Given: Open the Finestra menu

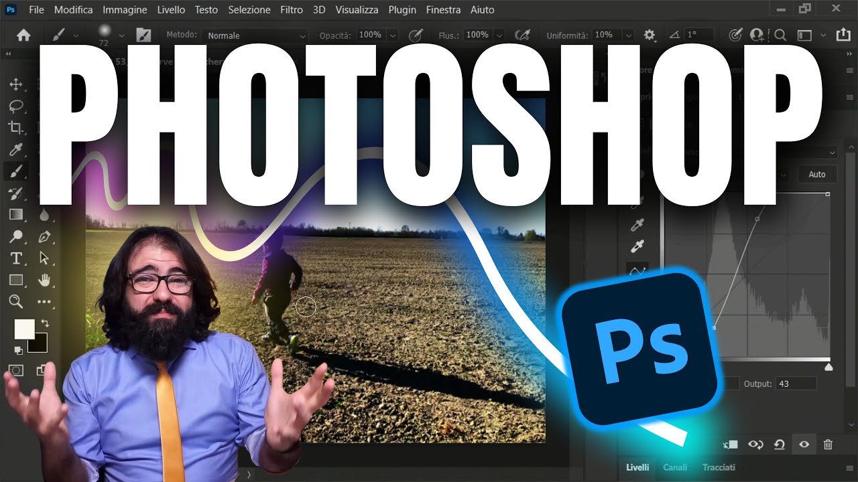Looking at the screenshot, I should pos(443,10).
